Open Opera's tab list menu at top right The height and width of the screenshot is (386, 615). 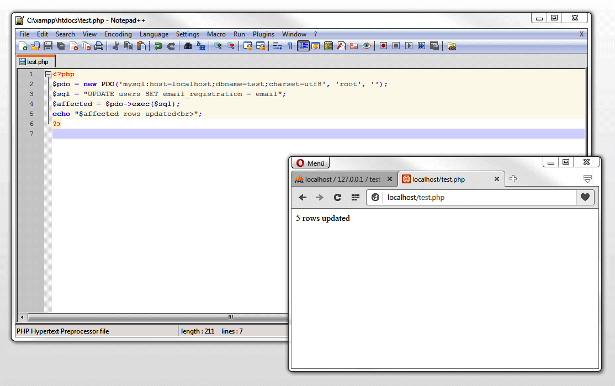click(587, 178)
